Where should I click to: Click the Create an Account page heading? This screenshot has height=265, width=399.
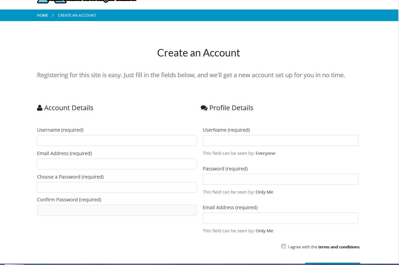point(198,53)
